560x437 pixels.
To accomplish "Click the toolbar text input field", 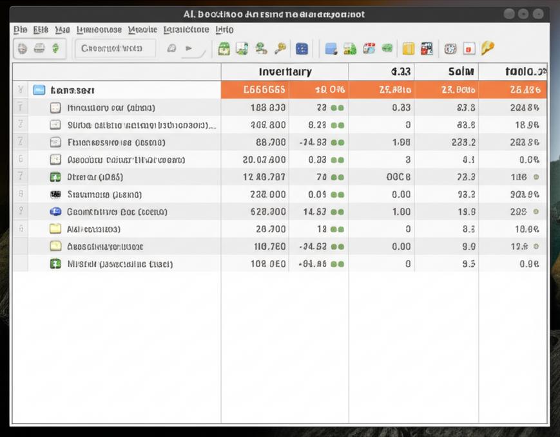I will [x=115, y=48].
